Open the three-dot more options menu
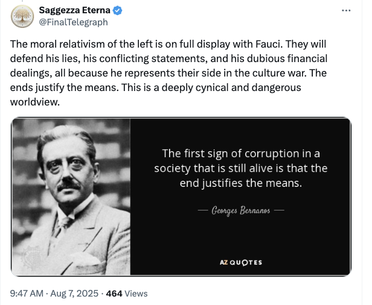This screenshot has width=372, height=305. 346,11
